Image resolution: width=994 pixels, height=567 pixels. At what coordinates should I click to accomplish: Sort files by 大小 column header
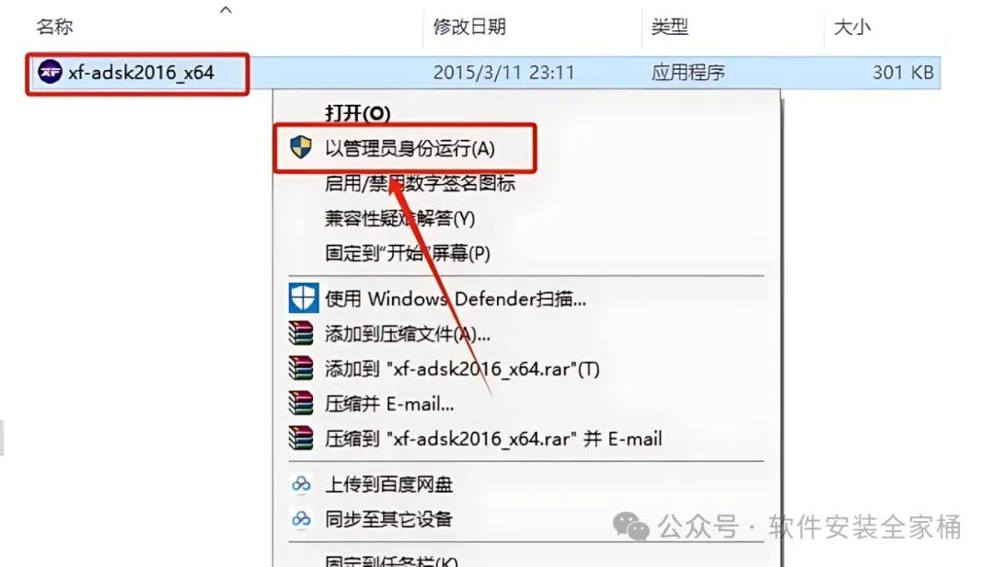852,27
